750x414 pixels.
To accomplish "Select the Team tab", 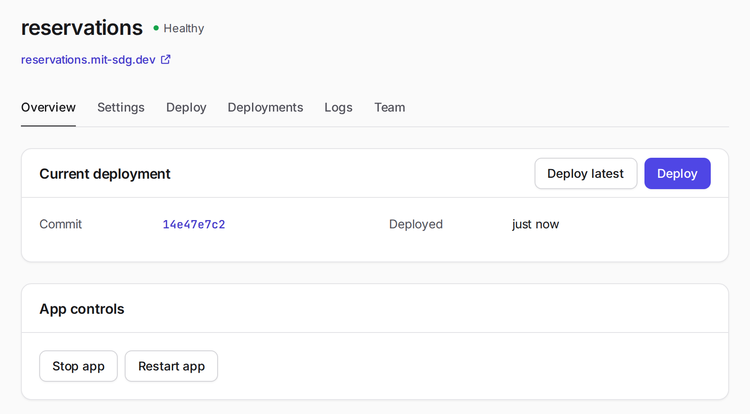I will click(389, 107).
